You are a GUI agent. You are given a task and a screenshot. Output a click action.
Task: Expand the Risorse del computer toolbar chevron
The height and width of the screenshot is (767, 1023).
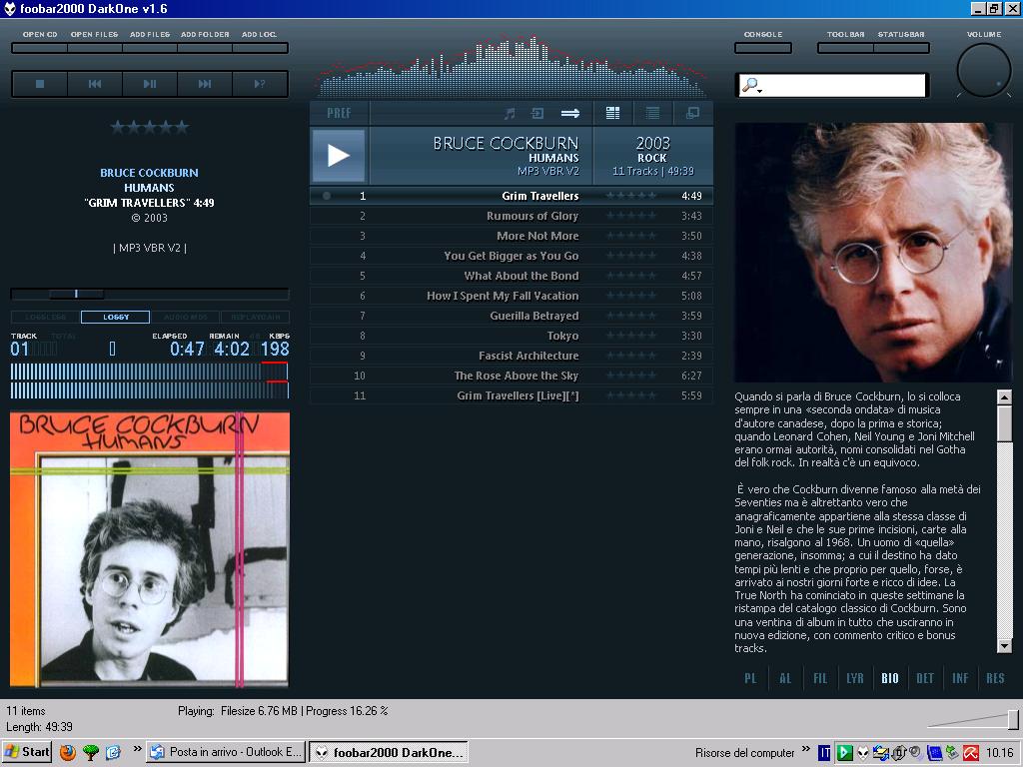coord(806,749)
